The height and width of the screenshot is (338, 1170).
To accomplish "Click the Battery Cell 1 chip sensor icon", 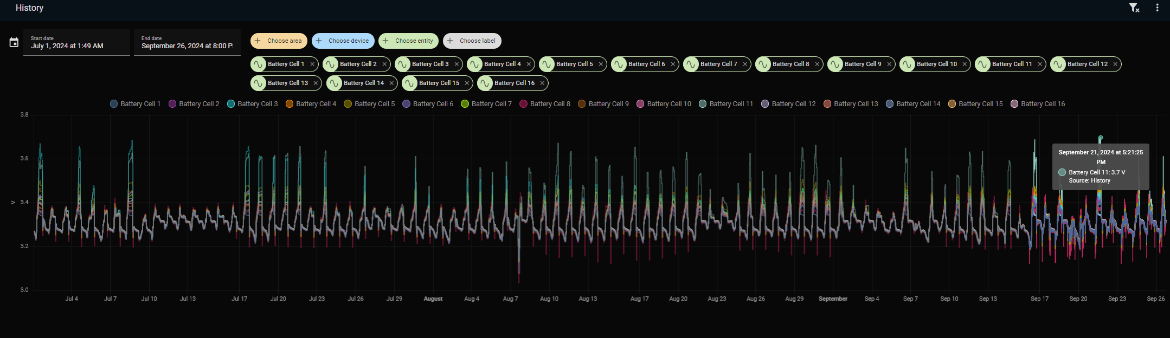I will [258, 64].
